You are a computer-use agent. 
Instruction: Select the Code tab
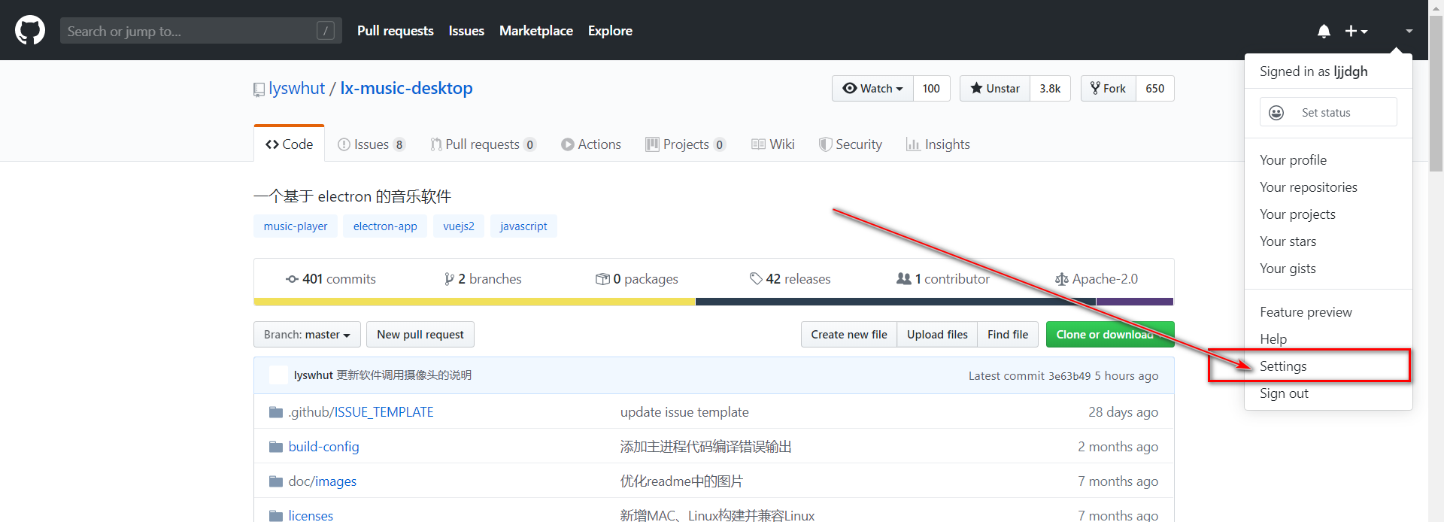coord(289,144)
